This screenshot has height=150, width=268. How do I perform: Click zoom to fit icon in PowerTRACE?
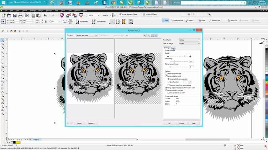[x=152, y=35]
